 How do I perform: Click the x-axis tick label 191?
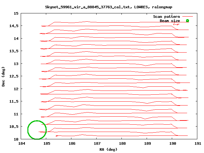click(x=198, y=143)
